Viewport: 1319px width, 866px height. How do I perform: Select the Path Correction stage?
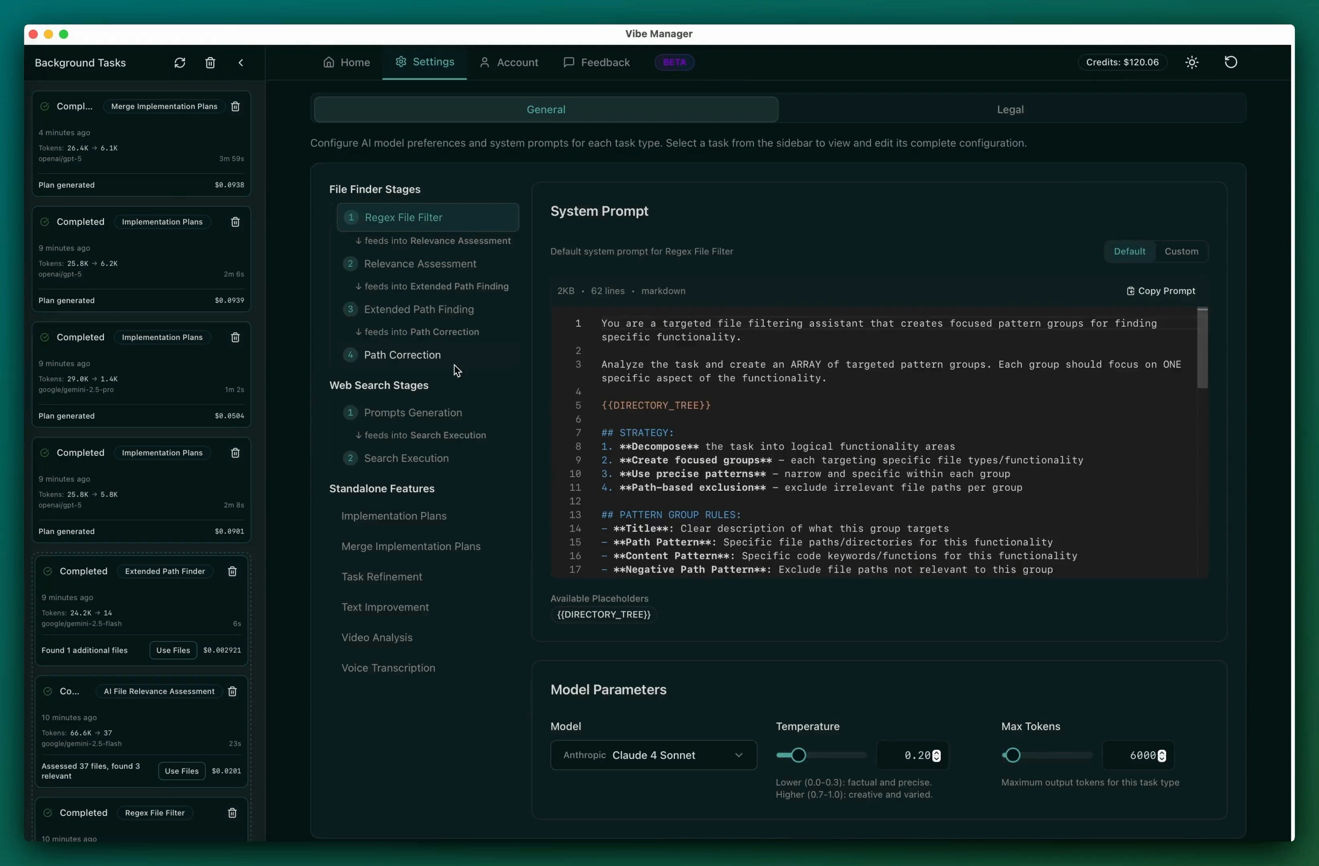pyautogui.click(x=428, y=354)
